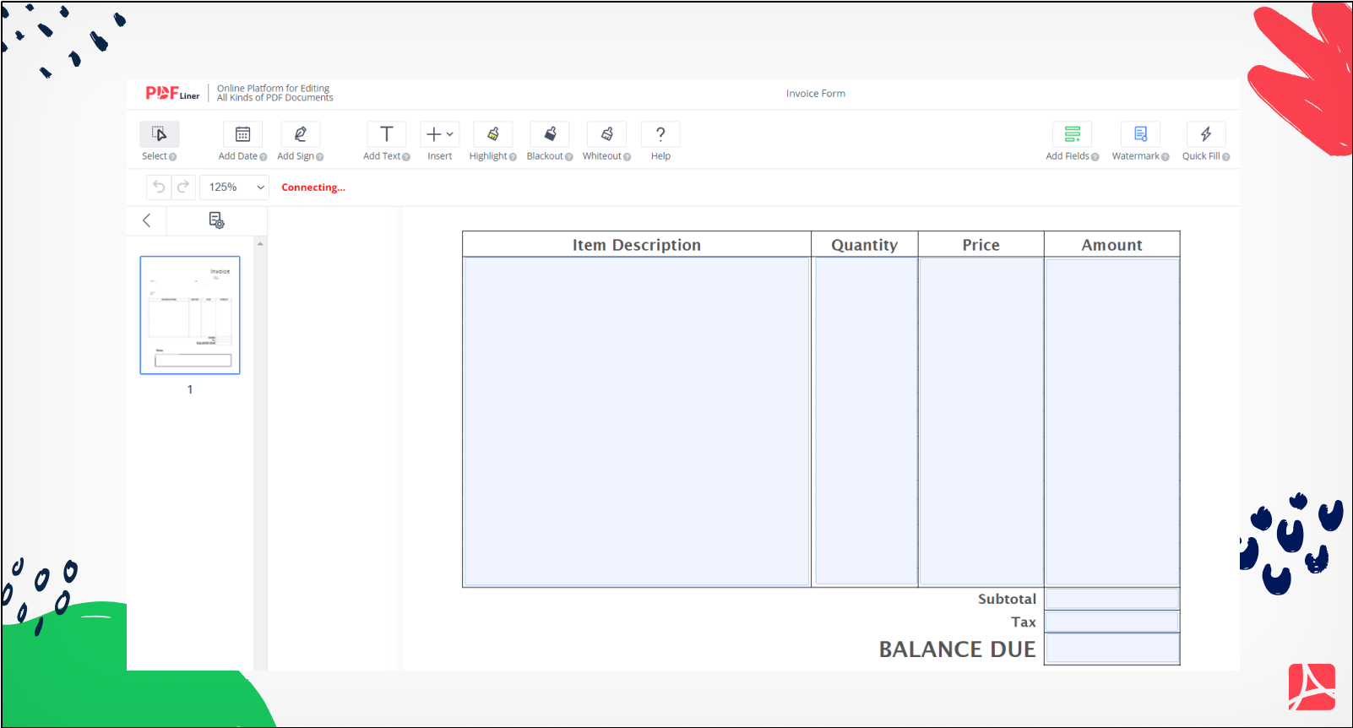1353x728 pixels.
Task: Click the Quantity column field
Action: click(866, 421)
